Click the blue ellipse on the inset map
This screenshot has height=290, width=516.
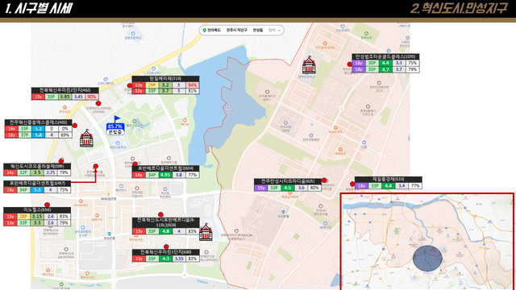[x=427, y=258]
